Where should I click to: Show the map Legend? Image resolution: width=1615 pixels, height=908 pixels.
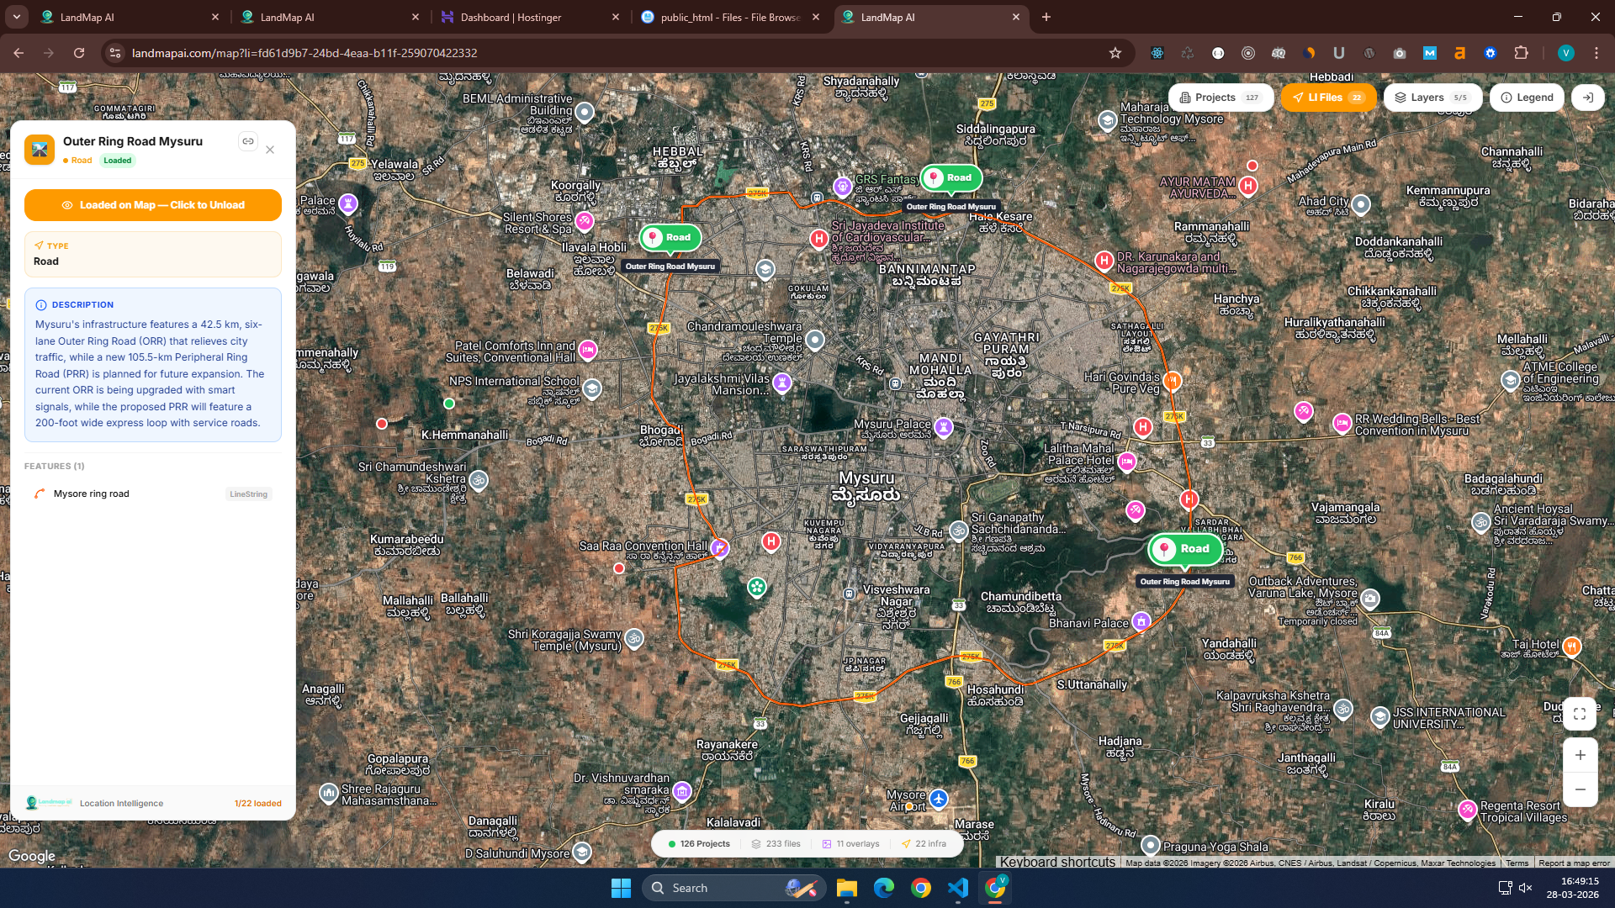[x=1528, y=98]
